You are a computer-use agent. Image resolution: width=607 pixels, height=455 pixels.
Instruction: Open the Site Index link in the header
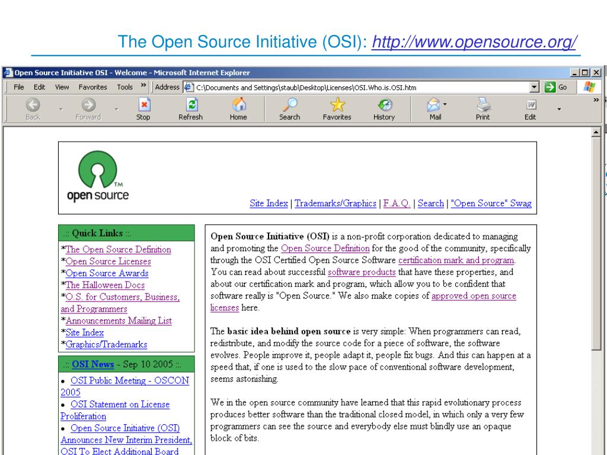point(269,203)
